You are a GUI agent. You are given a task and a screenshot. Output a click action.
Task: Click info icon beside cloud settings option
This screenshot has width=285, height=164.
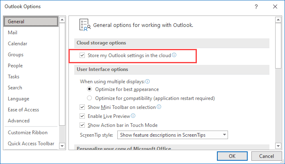[174, 55]
